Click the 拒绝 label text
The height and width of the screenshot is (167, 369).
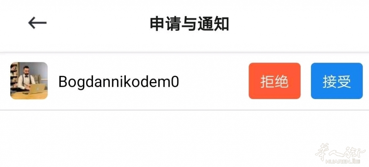tap(274, 82)
